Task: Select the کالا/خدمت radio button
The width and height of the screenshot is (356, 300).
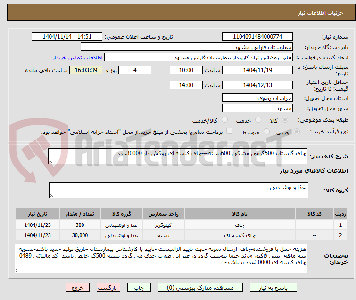Action: [224, 120]
